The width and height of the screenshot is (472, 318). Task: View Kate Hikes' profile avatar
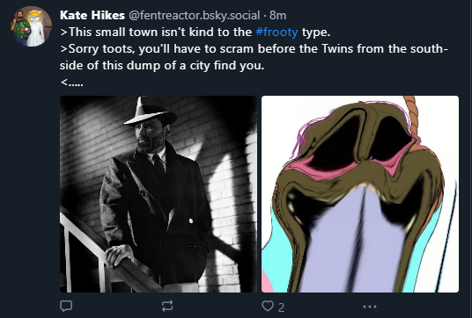pos(32,26)
